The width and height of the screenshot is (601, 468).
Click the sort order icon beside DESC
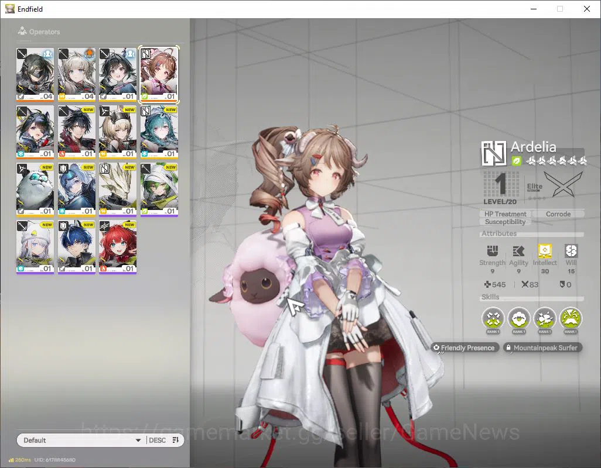[x=176, y=440]
